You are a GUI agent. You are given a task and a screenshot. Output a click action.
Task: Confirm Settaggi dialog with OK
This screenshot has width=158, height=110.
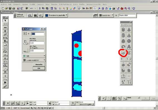pos(39,68)
